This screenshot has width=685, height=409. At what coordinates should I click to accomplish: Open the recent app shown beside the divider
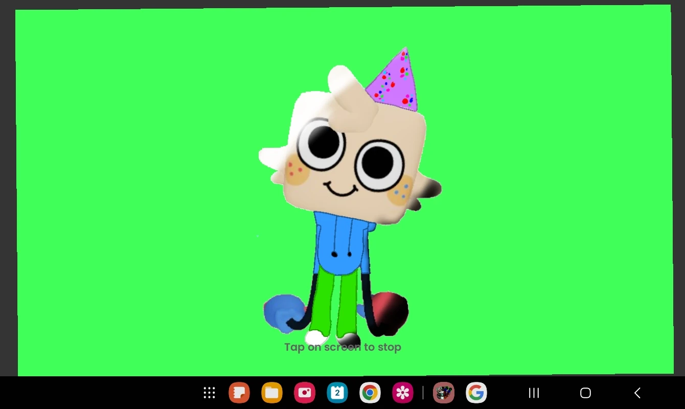443,393
